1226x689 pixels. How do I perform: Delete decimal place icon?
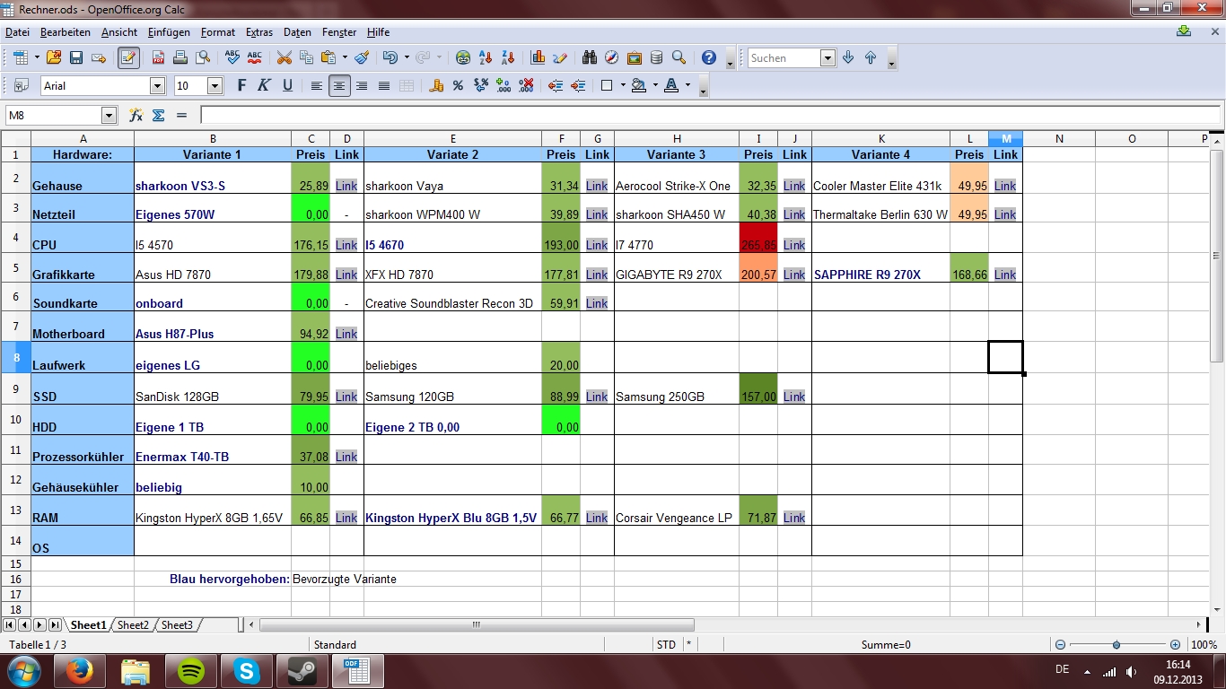[x=526, y=86]
